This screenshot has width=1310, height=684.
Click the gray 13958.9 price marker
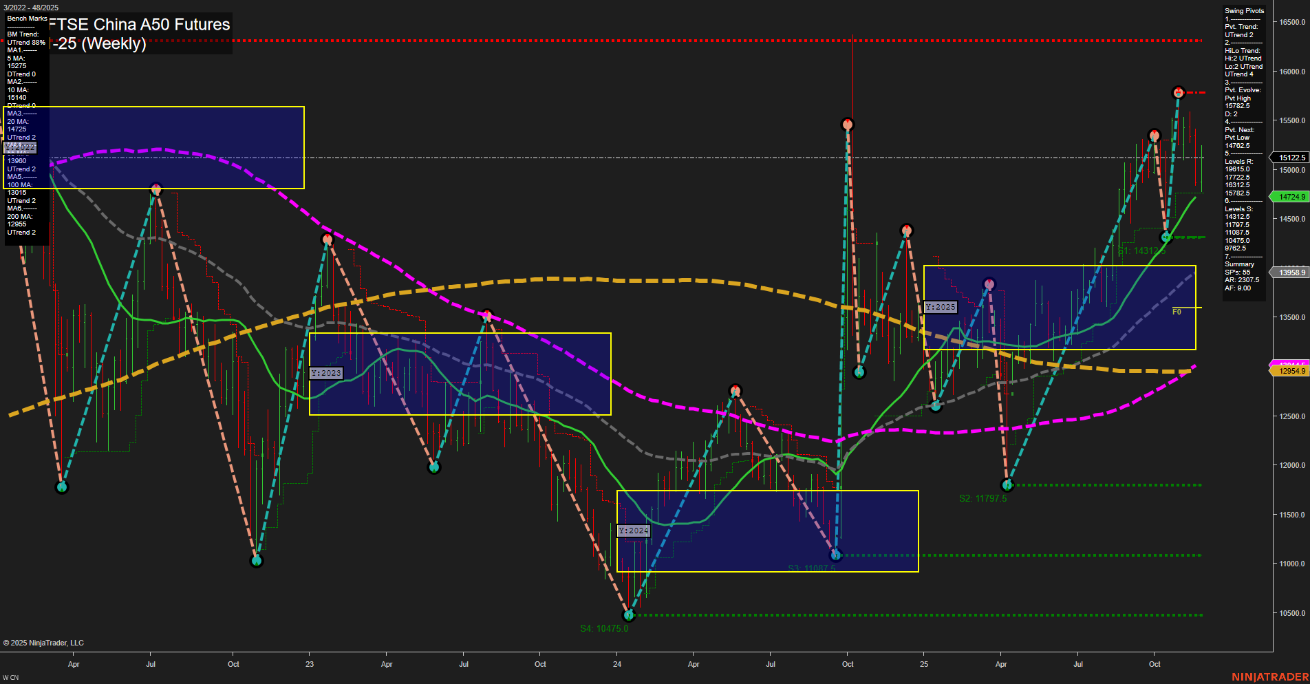[1290, 272]
